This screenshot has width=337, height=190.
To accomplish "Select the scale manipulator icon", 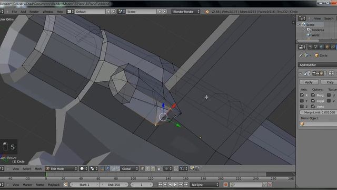I will pyautogui.click(x=117, y=169).
